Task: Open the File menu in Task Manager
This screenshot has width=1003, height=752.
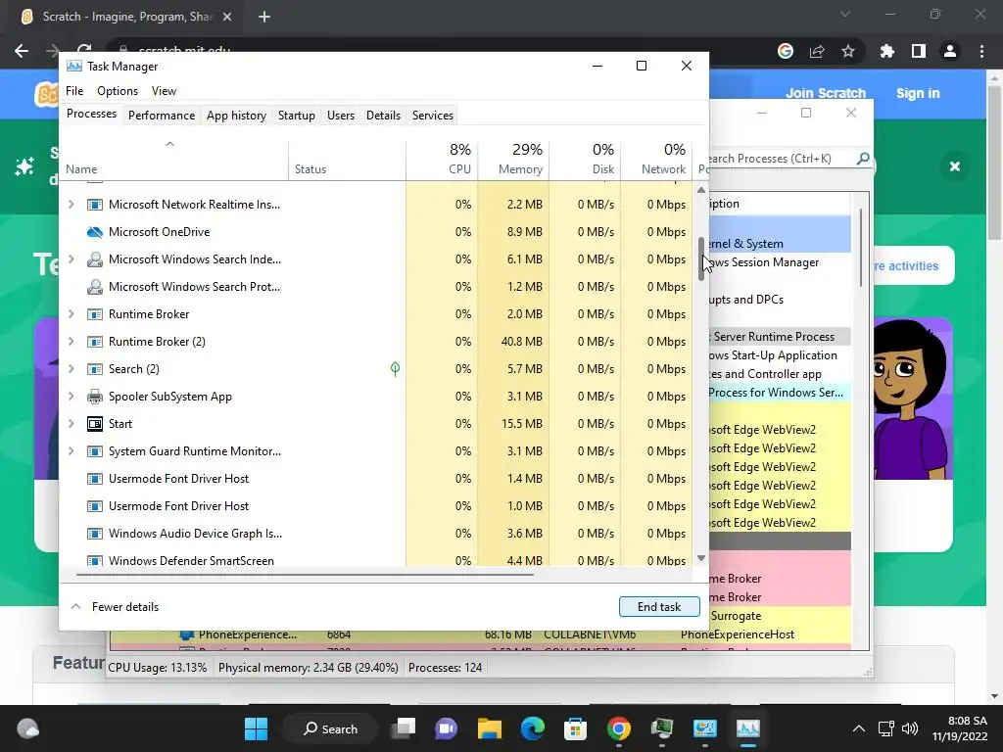Action: [x=74, y=91]
